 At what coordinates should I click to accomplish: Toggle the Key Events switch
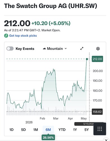pos(10,49)
